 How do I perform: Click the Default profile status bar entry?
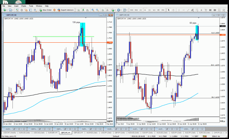click(x=116, y=136)
